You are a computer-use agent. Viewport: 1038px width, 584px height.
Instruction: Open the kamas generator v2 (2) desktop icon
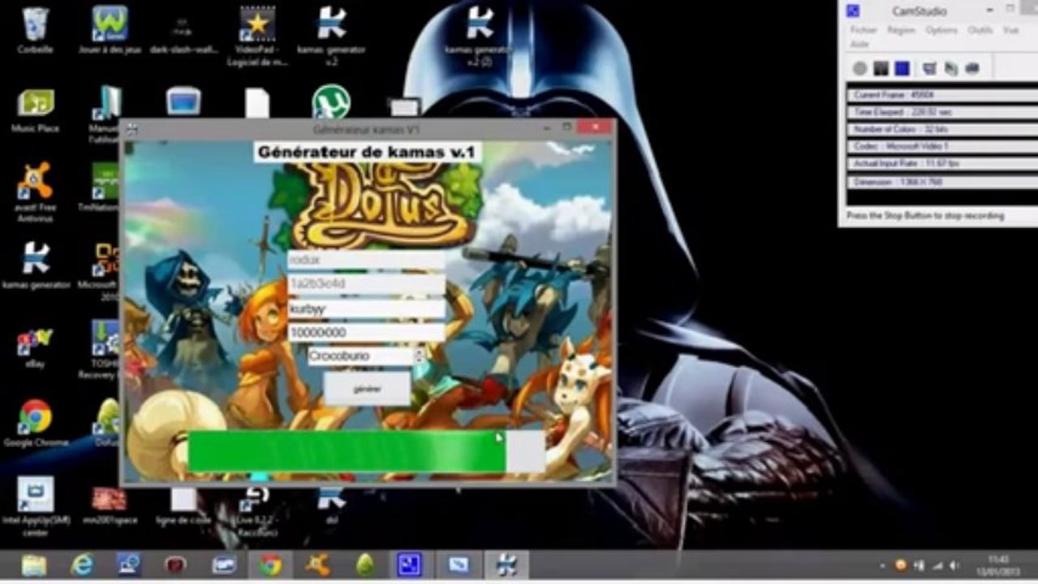[480, 34]
